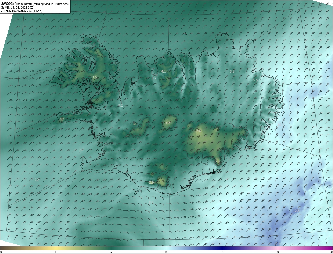Click the colorbar tick labeled 50
This screenshot has width=333, height=254.
[x=331, y=252]
